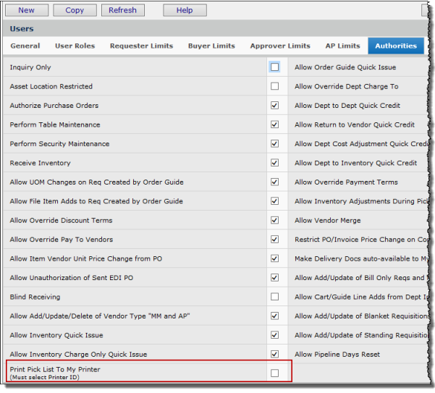Disable Perform Security Maintenance checkbox

274,144
